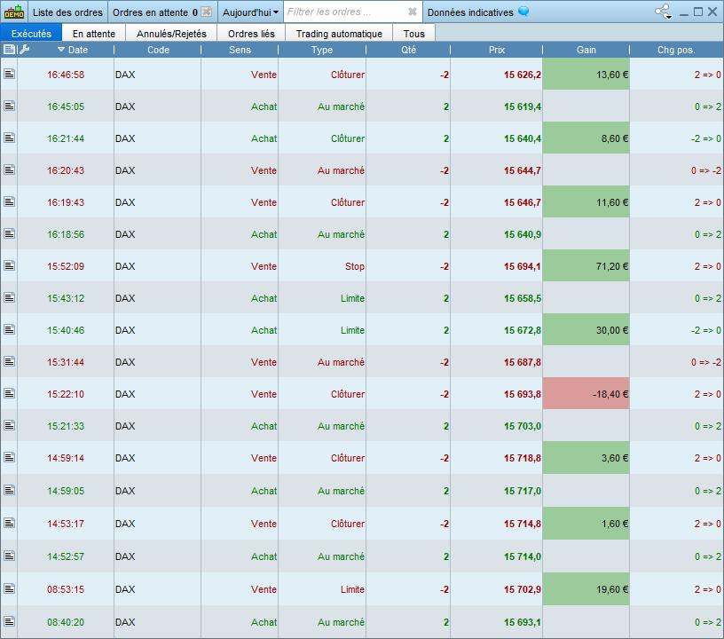This screenshot has width=724, height=639.
Task: Focus the Filtrer les ordres input
Action: click(346, 12)
